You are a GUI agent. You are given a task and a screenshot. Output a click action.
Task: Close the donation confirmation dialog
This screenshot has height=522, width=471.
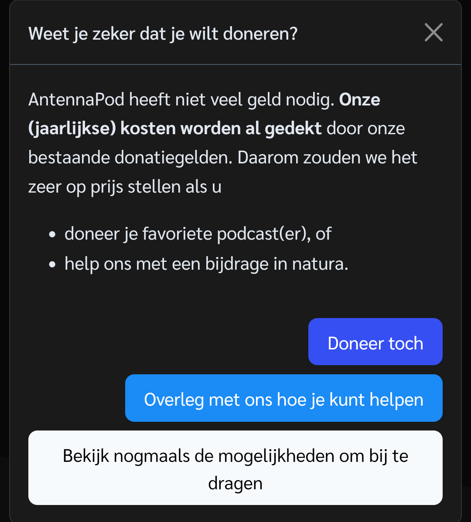[x=433, y=33]
